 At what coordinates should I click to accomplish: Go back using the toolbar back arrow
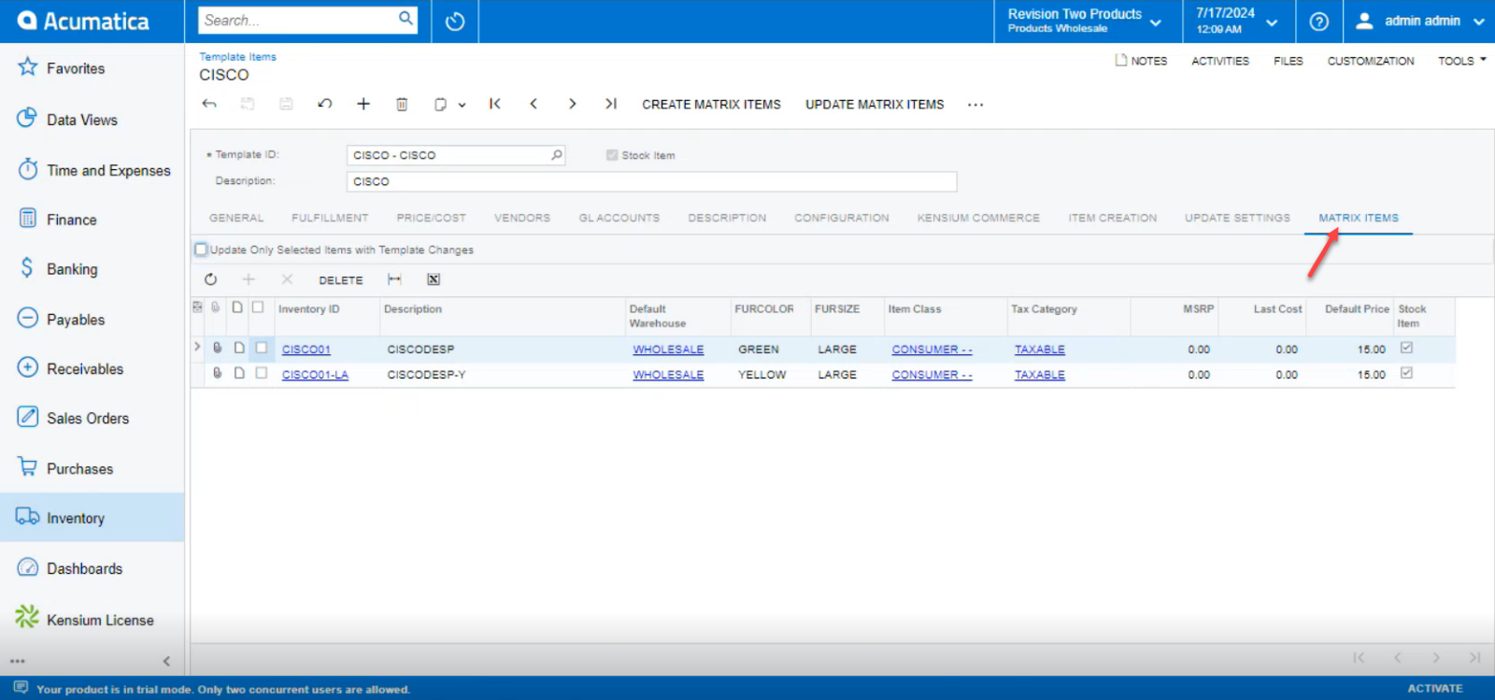tap(209, 104)
